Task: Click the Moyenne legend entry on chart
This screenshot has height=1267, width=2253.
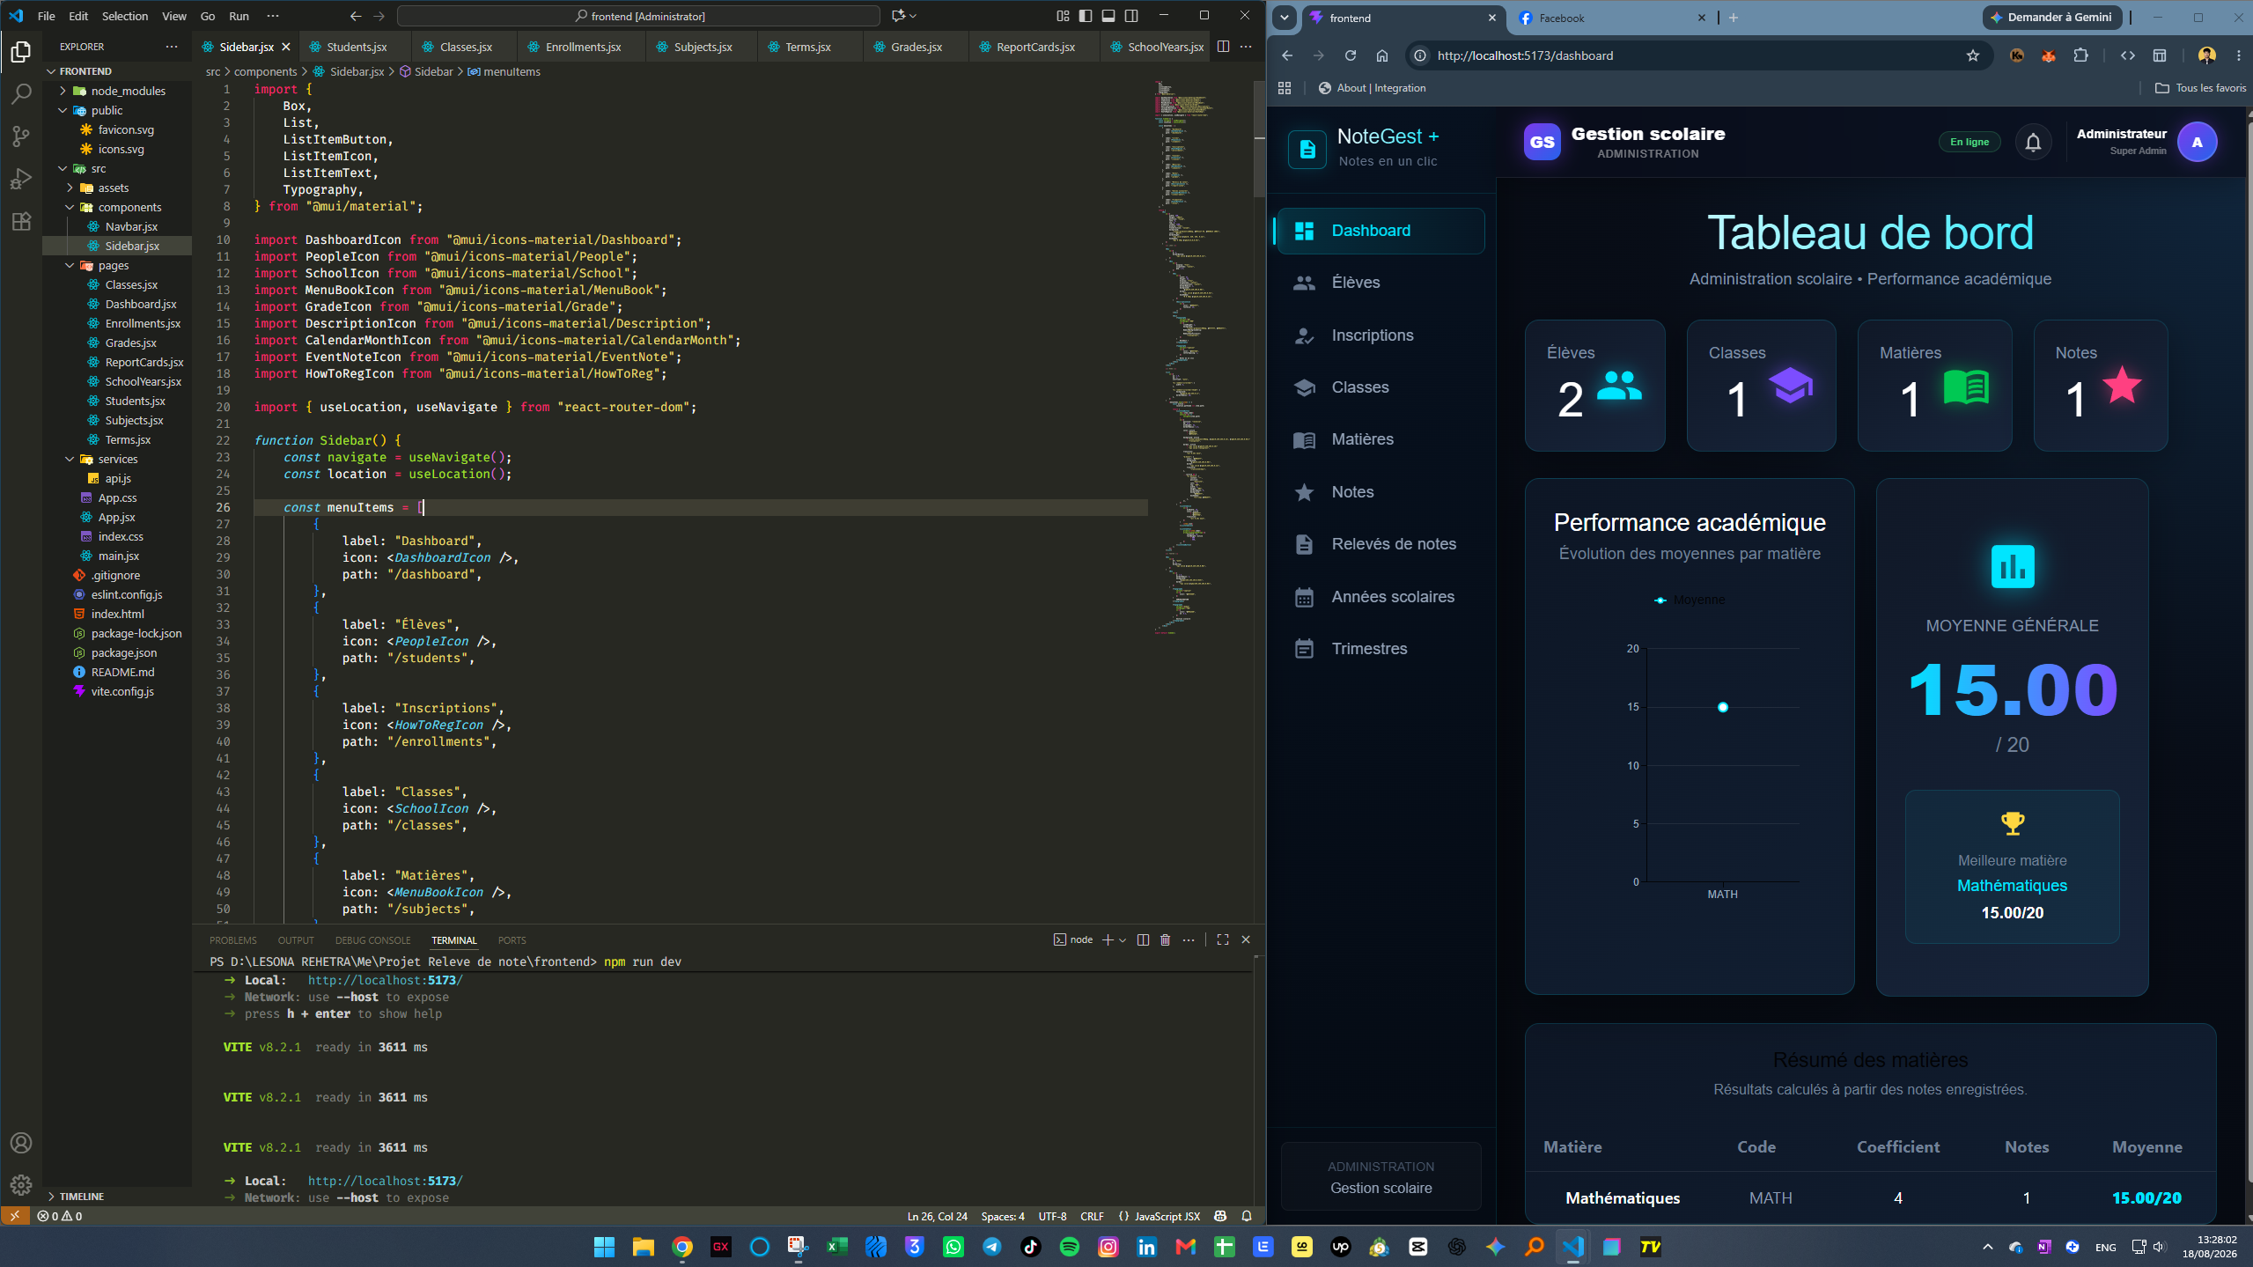Action: coord(1689,600)
